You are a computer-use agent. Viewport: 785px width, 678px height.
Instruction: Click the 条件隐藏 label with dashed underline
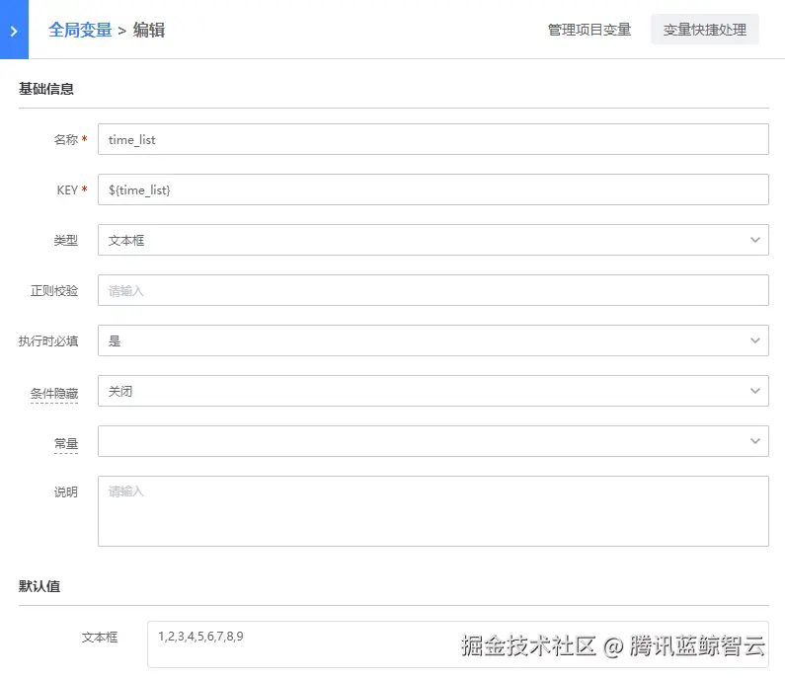[54, 394]
